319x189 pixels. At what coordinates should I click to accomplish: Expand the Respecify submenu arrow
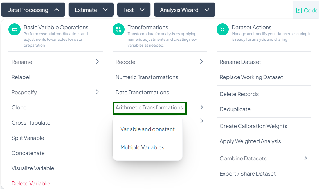[x=97, y=92]
